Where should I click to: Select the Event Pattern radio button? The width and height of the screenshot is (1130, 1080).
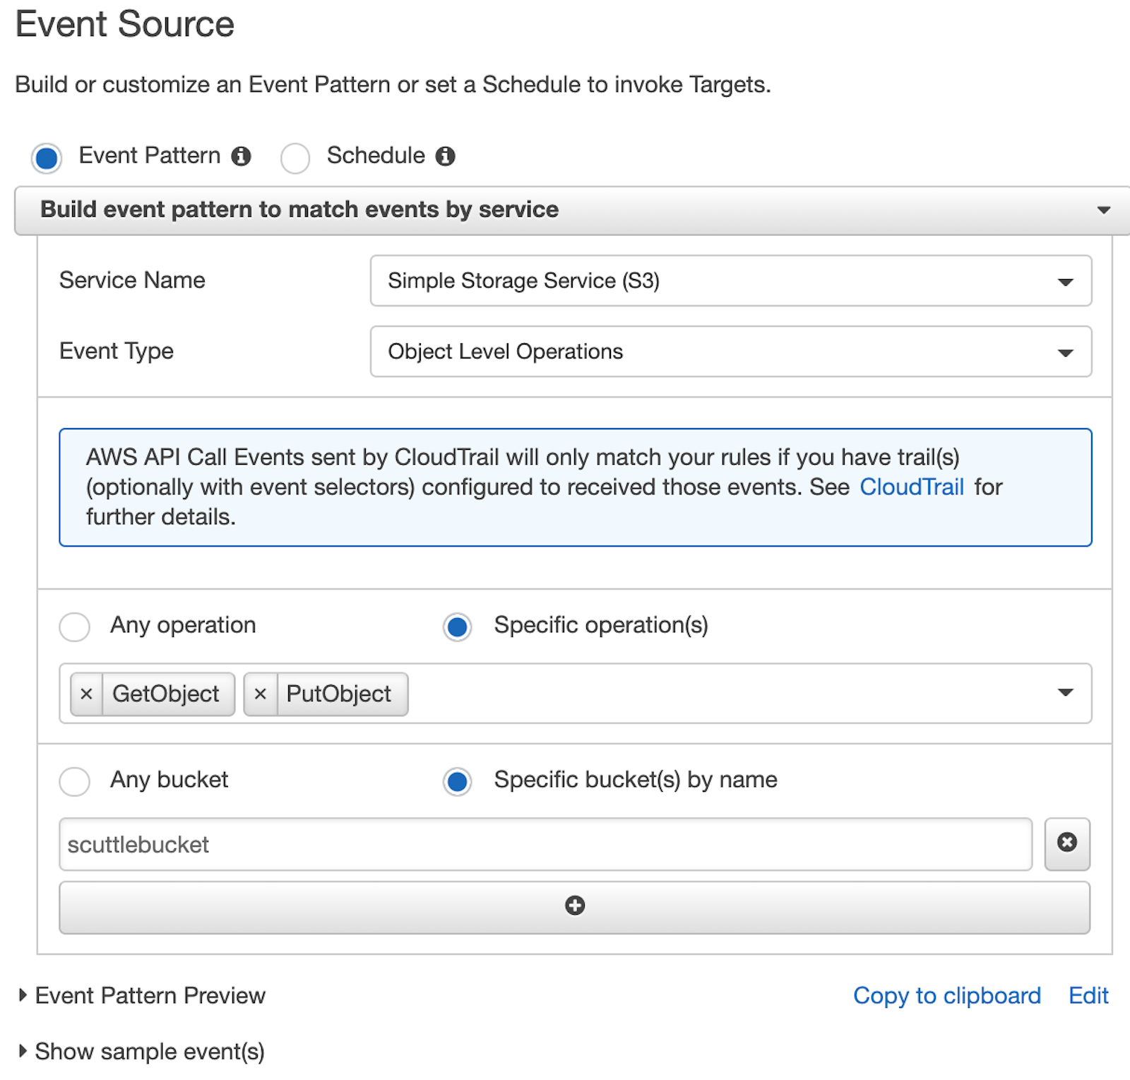tap(46, 157)
